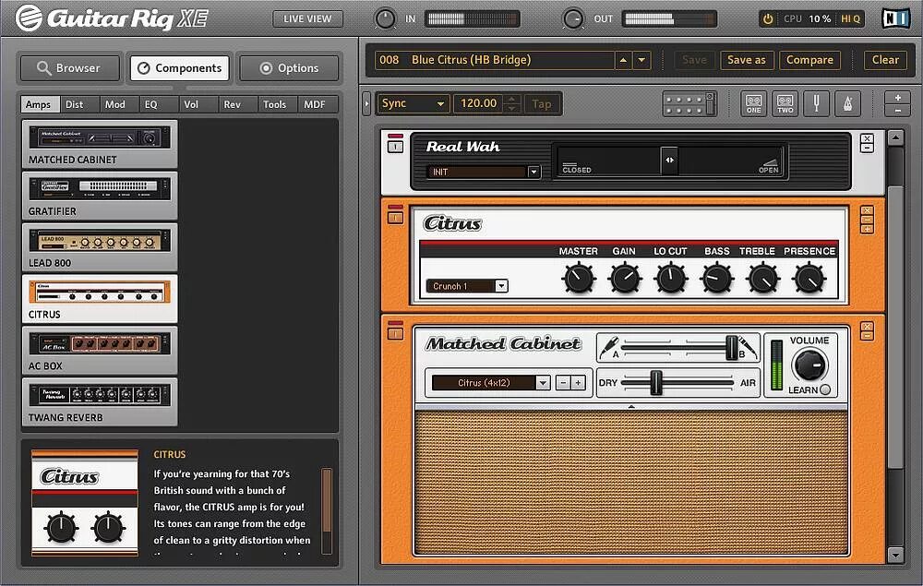Image resolution: width=923 pixels, height=586 pixels.
Task: Open the preset list dropdown arrow
Action: (x=641, y=60)
